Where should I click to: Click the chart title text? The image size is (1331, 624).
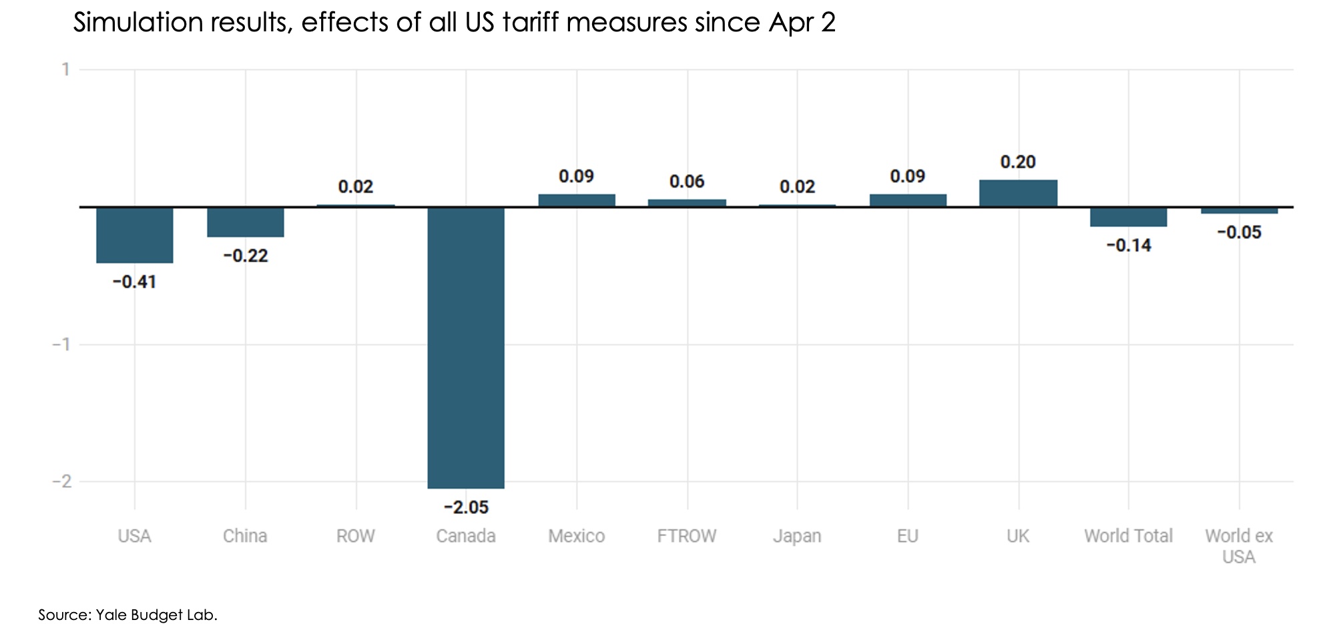(x=454, y=23)
